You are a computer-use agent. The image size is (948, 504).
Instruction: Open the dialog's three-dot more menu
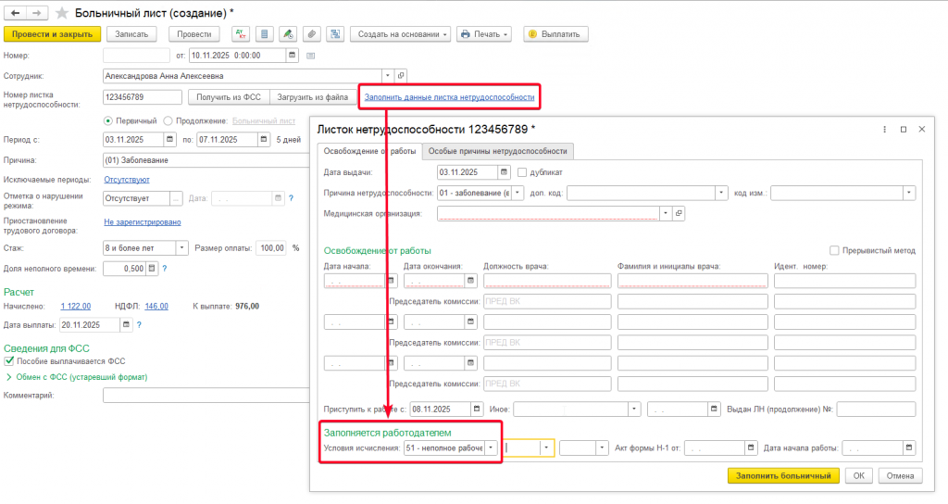tap(884, 130)
